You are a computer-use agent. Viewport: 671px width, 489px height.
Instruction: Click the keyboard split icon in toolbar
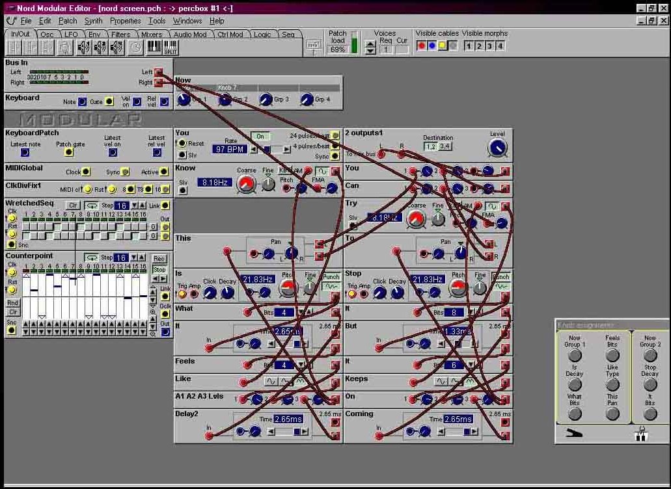tap(171, 47)
